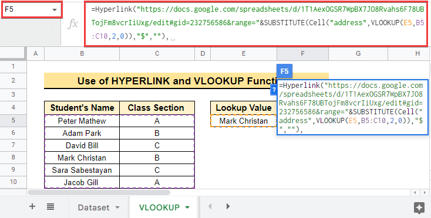431x218 pixels.
Task: Select cell 'Mark Christan' in student list
Action: (82, 158)
